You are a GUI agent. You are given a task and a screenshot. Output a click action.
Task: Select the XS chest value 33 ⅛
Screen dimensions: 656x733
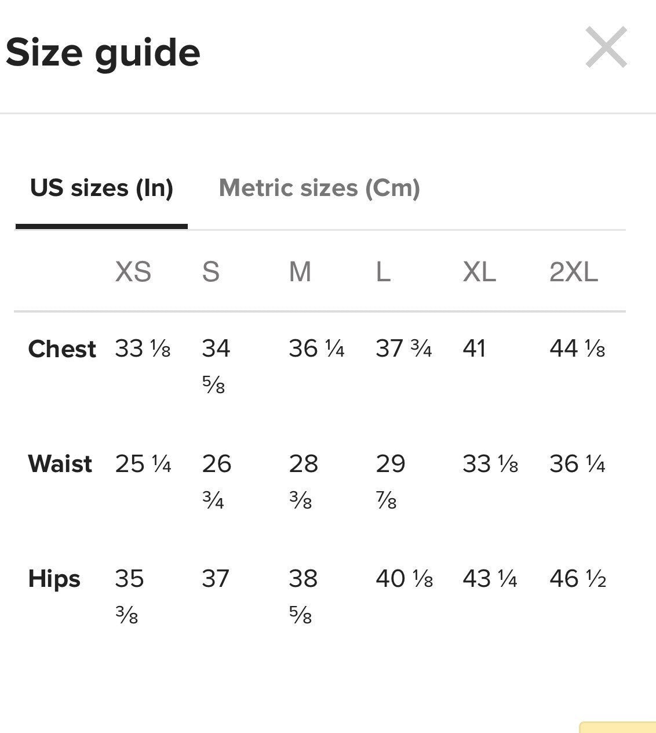(143, 349)
